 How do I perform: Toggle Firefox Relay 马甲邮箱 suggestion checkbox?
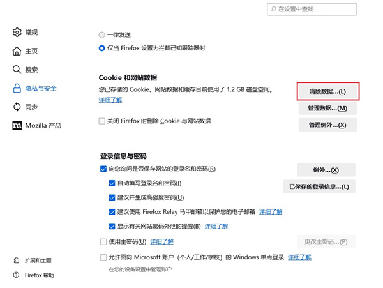click(112, 212)
